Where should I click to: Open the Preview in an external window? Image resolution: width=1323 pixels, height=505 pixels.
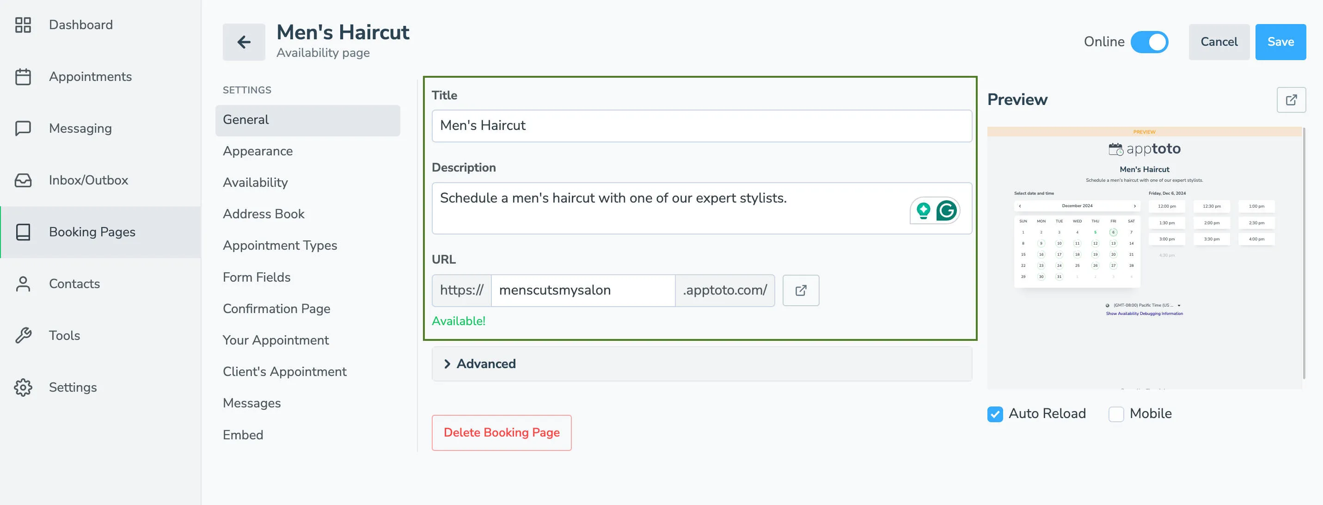point(1292,100)
